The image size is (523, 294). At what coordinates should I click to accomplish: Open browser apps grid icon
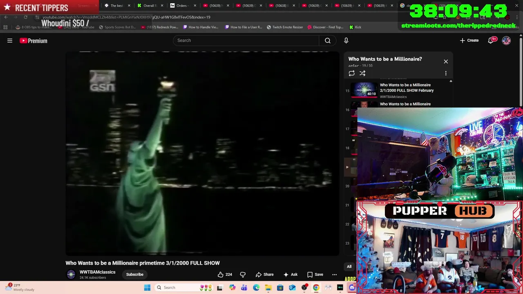point(5,27)
